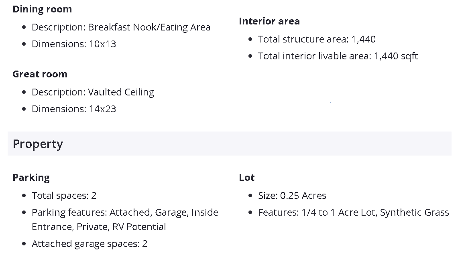470x253 pixels.
Task: Click Total structure area: 1,440 text
Action: click(317, 39)
